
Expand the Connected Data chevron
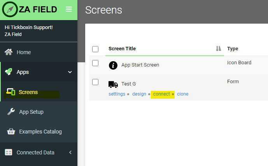(70, 152)
